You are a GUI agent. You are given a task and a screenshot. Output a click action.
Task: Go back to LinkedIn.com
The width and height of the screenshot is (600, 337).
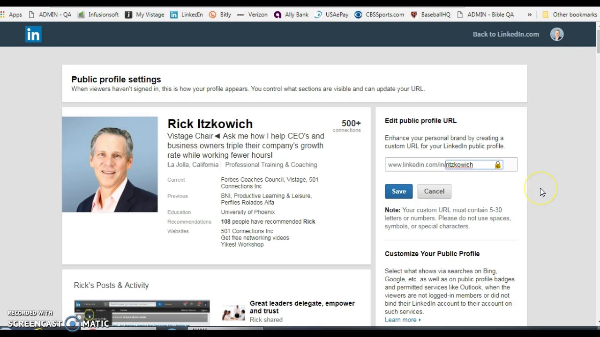(506, 34)
